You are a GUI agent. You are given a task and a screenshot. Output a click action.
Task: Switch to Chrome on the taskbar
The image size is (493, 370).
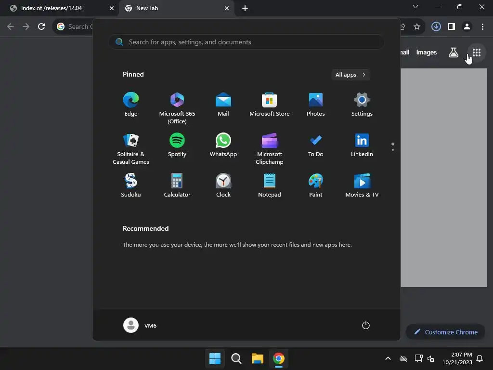tap(279, 358)
